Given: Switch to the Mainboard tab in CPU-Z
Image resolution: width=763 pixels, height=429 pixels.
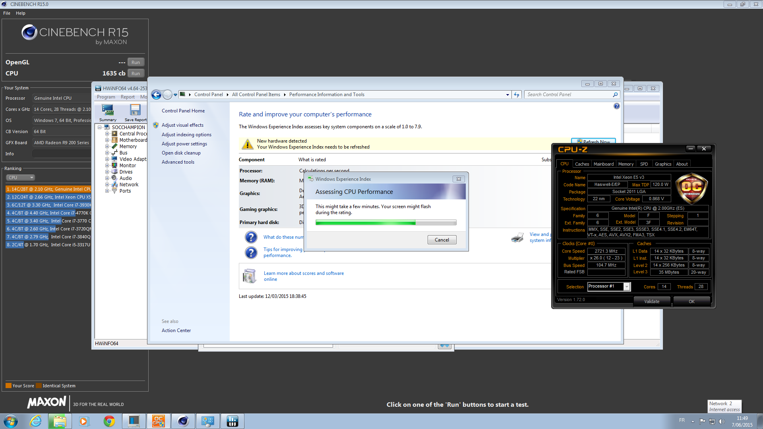Looking at the screenshot, I should (x=603, y=164).
